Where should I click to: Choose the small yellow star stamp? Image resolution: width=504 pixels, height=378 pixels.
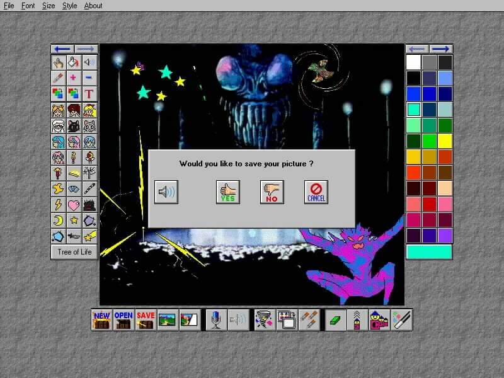click(74, 220)
